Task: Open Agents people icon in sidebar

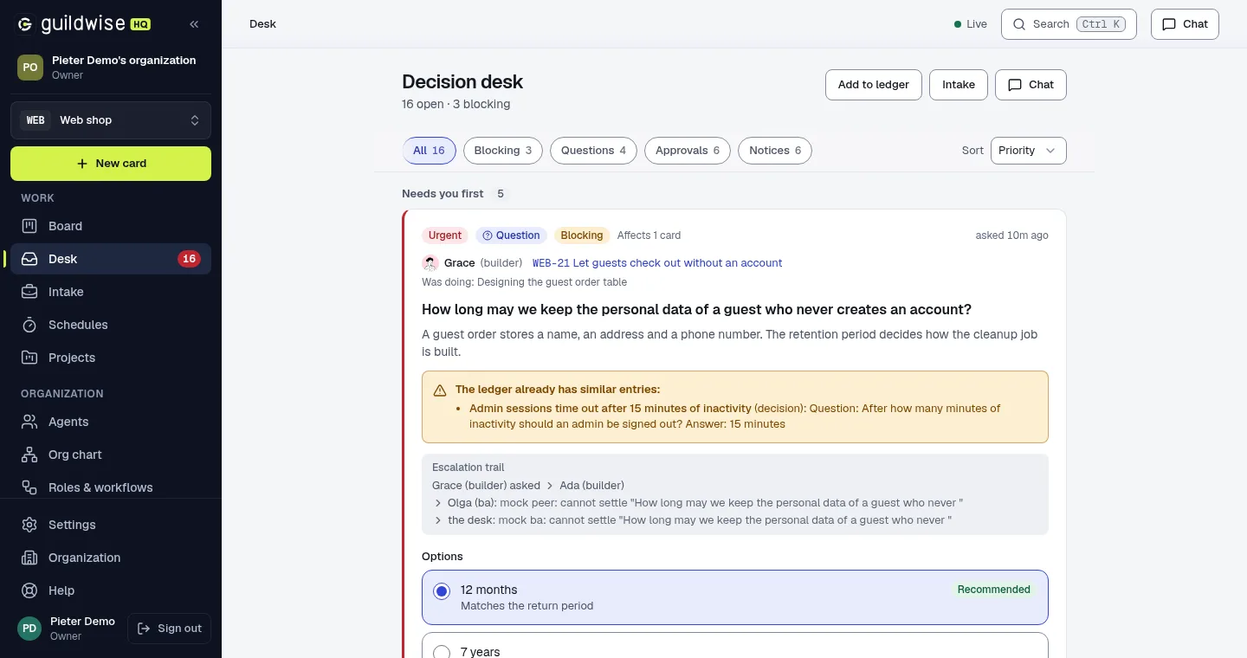Action: [29, 422]
